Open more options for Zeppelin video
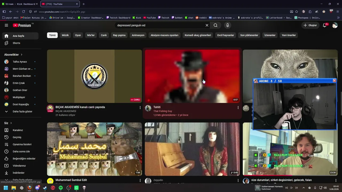 point(238,181)
